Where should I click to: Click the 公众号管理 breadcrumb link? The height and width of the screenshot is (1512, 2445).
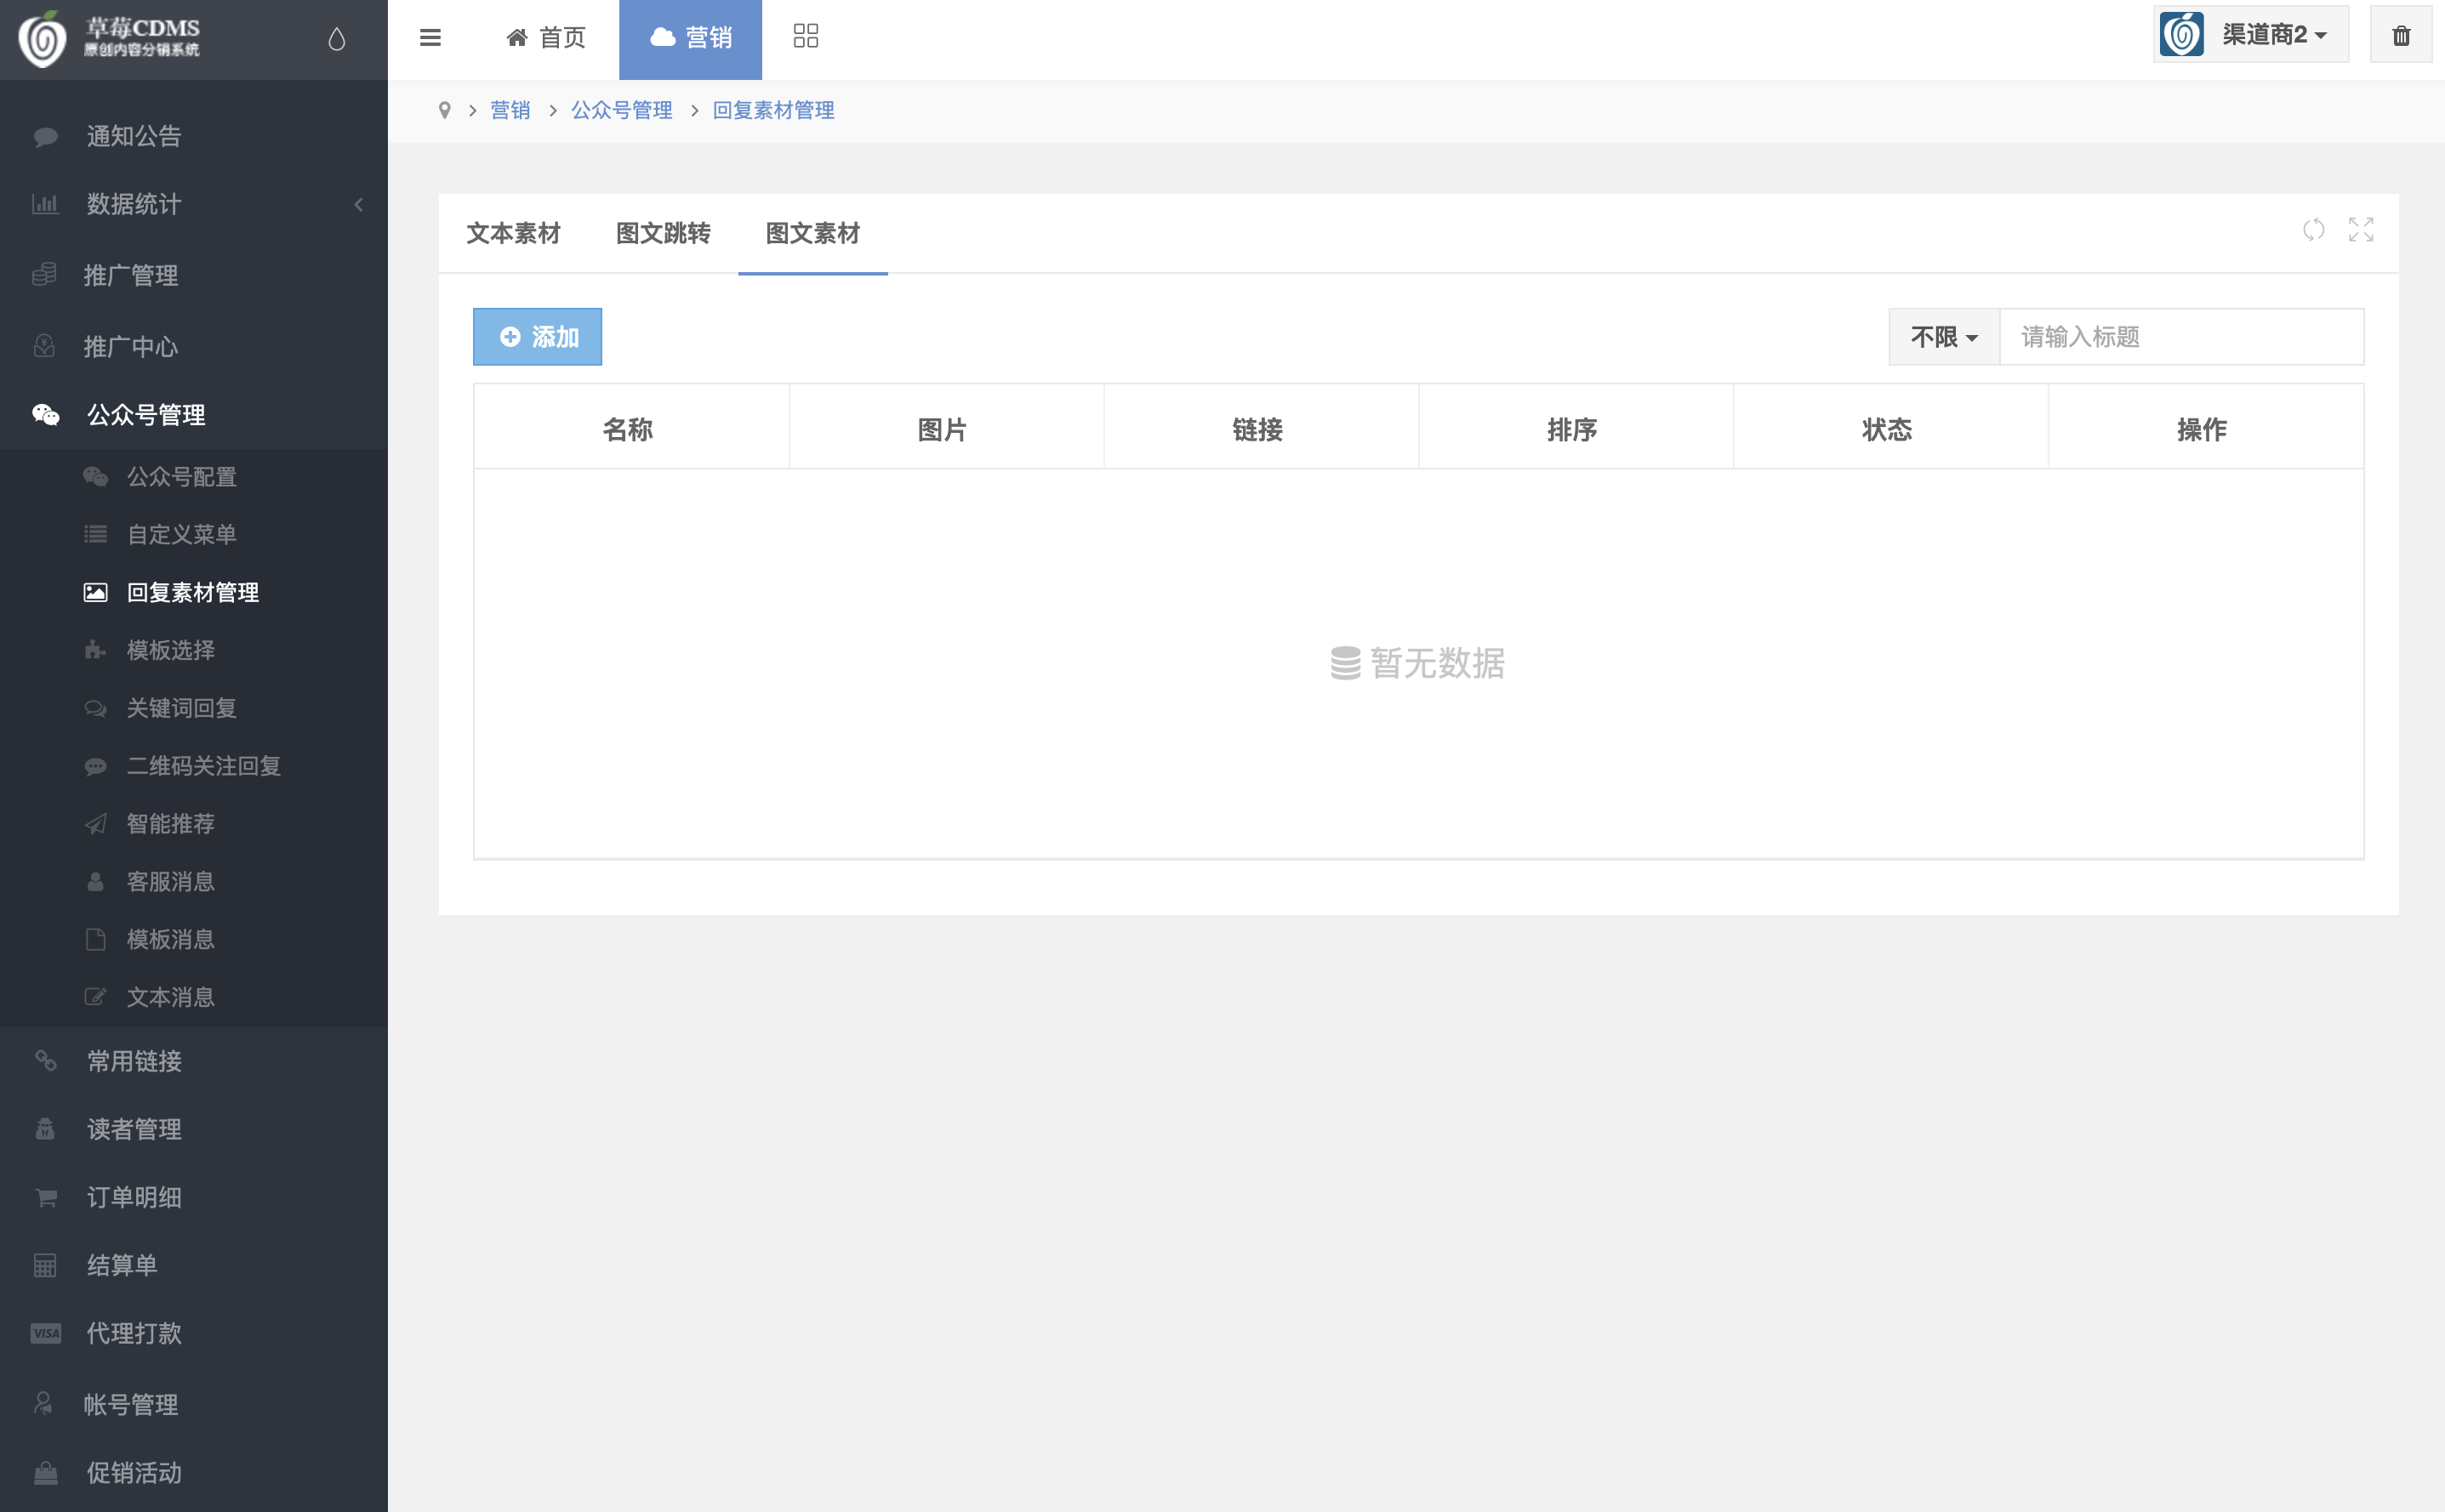[621, 110]
